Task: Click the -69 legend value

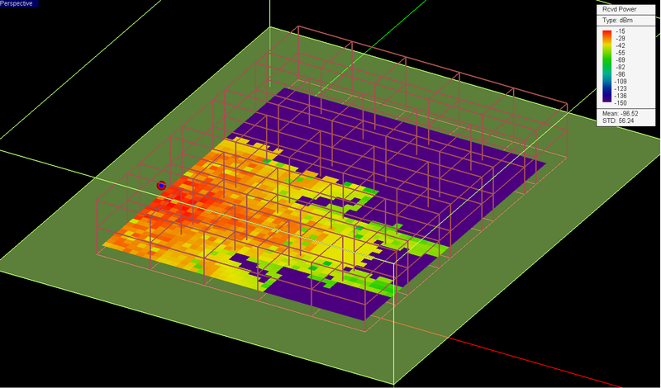Action: [x=621, y=59]
